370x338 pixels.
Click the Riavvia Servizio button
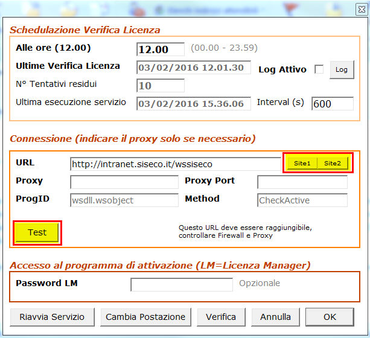[52, 316]
